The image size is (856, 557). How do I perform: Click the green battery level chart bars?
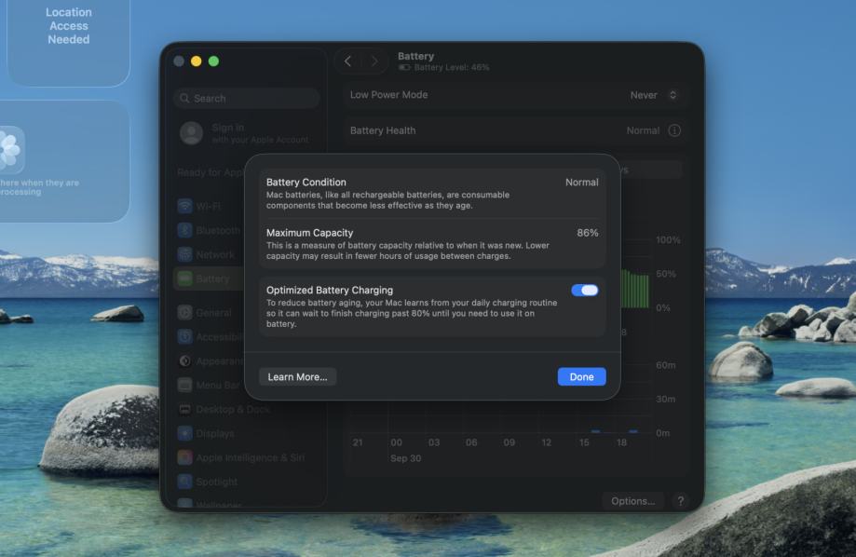coord(635,290)
